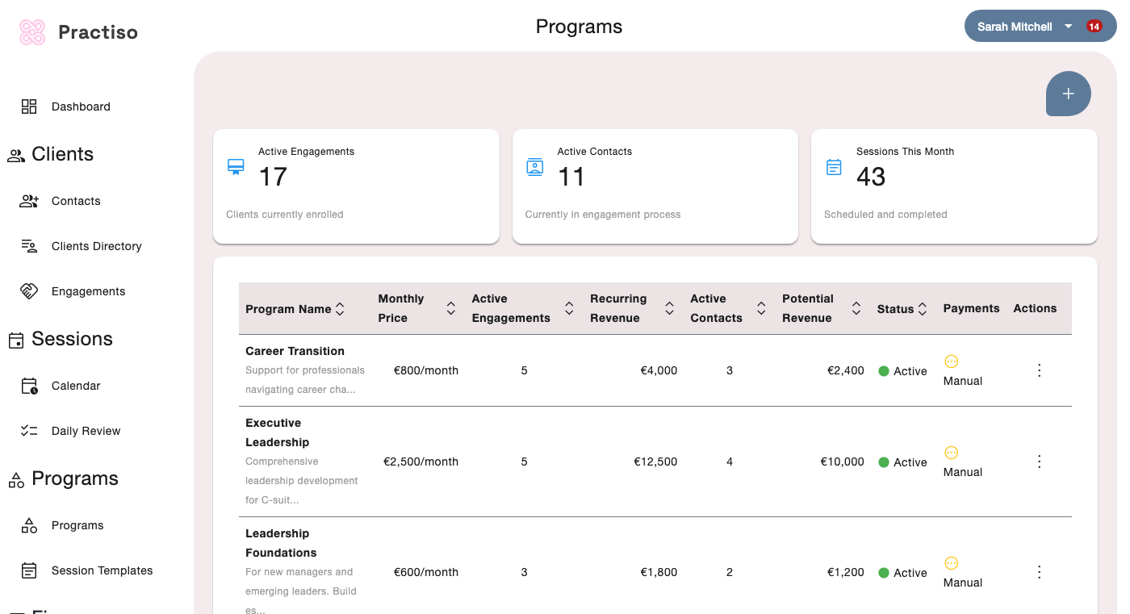This screenshot has width=1130, height=614.
Task: Open Contacts using its sidebar icon
Action: click(30, 200)
